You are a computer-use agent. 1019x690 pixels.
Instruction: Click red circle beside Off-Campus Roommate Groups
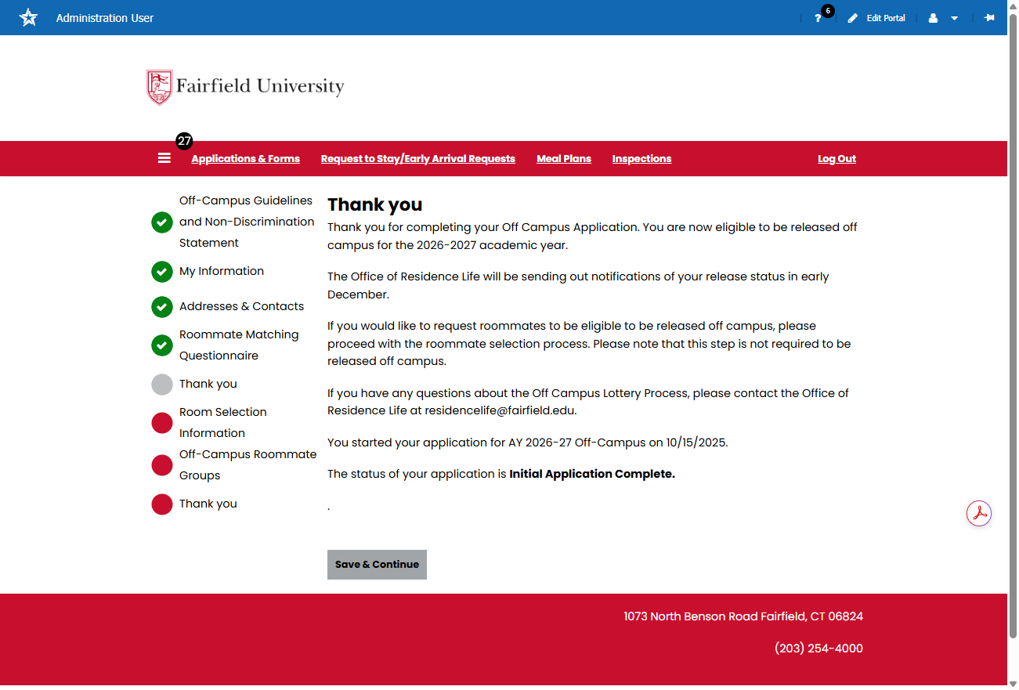click(x=162, y=465)
